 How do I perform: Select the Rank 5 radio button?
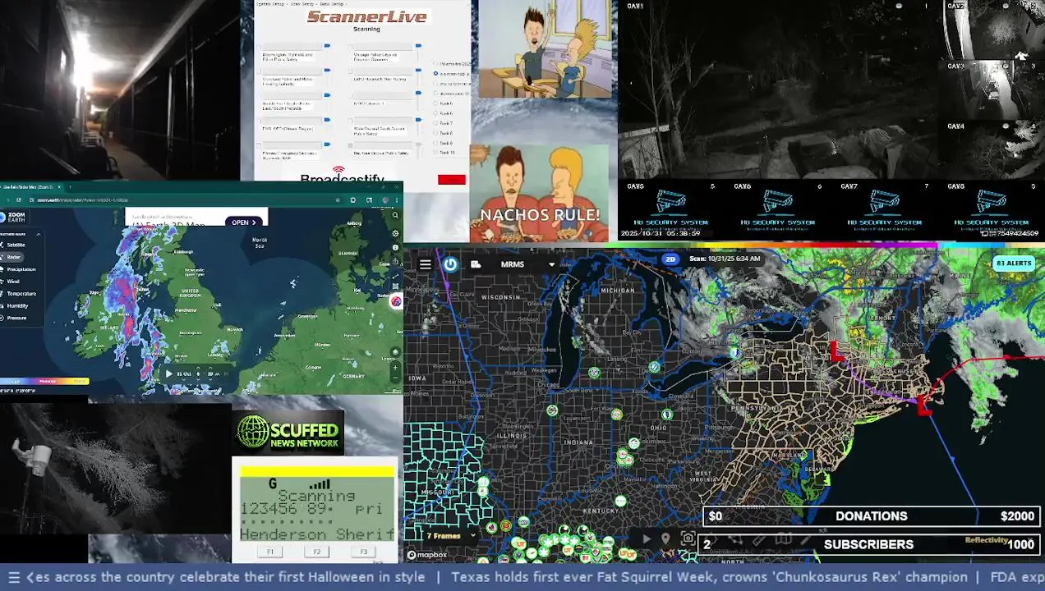(x=435, y=103)
